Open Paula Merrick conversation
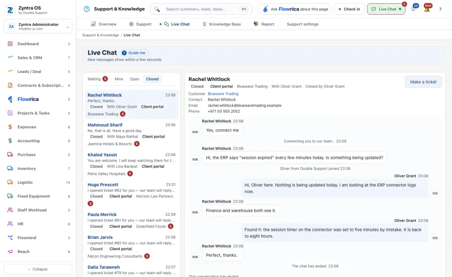 coord(131,221)
